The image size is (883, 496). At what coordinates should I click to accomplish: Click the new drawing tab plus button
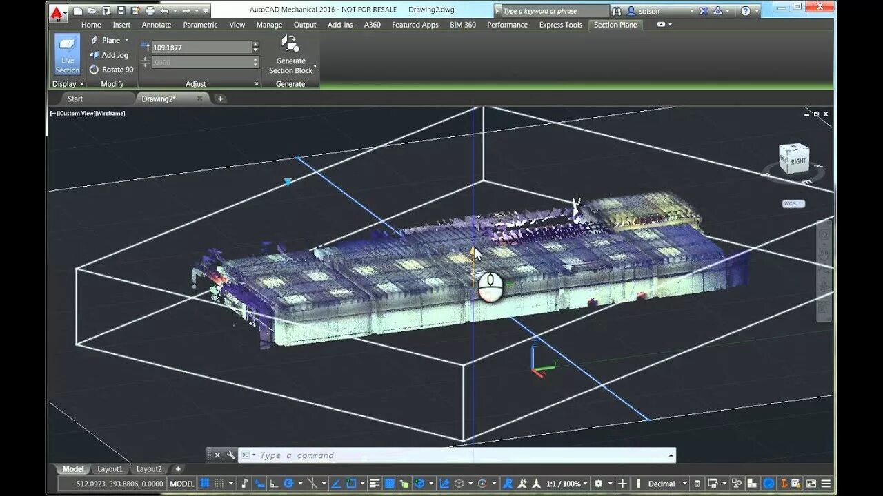(221, 99)
